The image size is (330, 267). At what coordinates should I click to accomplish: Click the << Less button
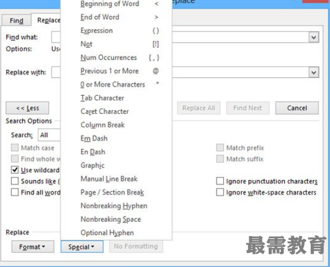[x=27, y=108]
